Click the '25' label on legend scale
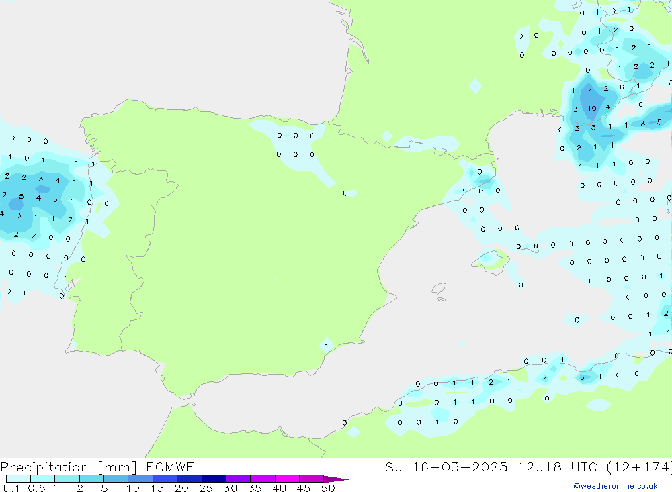 (x=206, y=488)
